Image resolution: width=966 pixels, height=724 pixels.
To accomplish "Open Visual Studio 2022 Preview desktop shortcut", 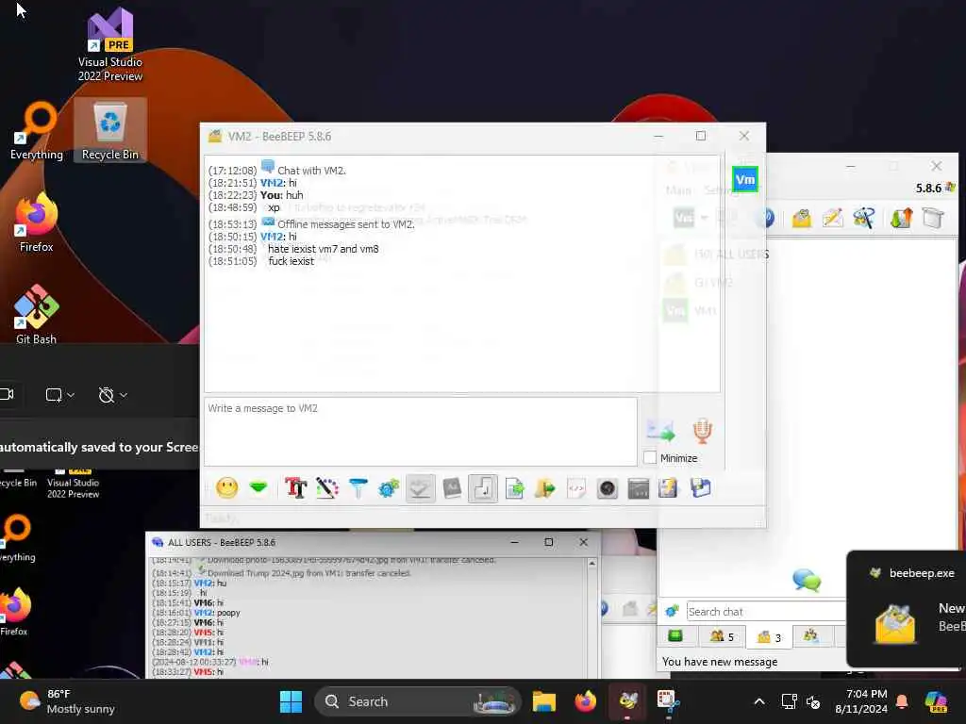I will (110, 43).
